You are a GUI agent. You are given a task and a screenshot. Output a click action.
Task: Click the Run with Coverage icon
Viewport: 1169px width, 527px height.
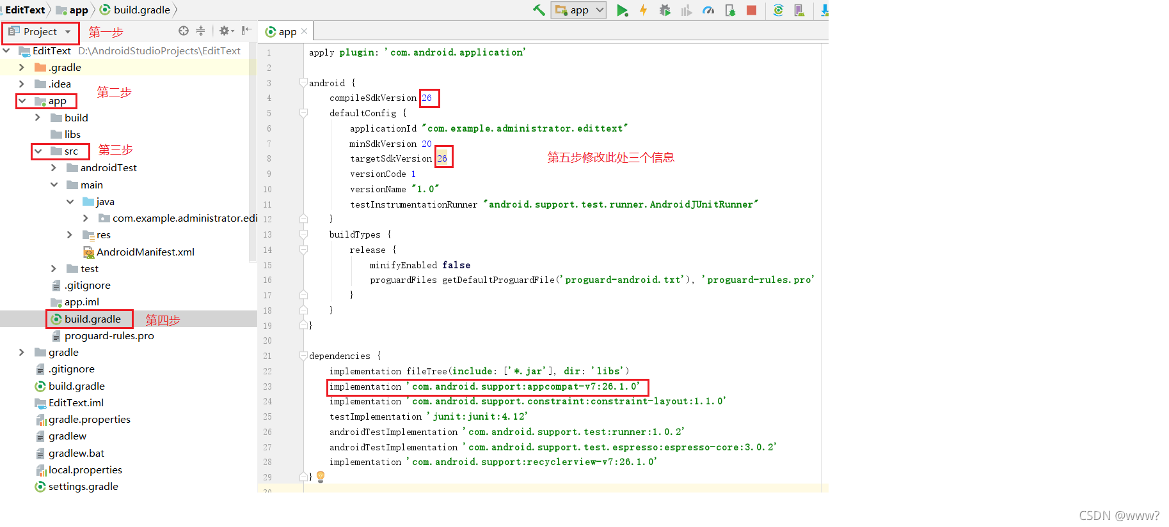point(687,10)
